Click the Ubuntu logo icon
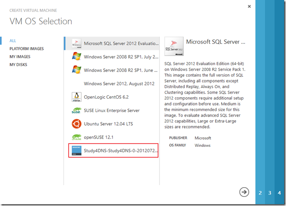Screen dimensions: 286x206 tap(76, 124)
